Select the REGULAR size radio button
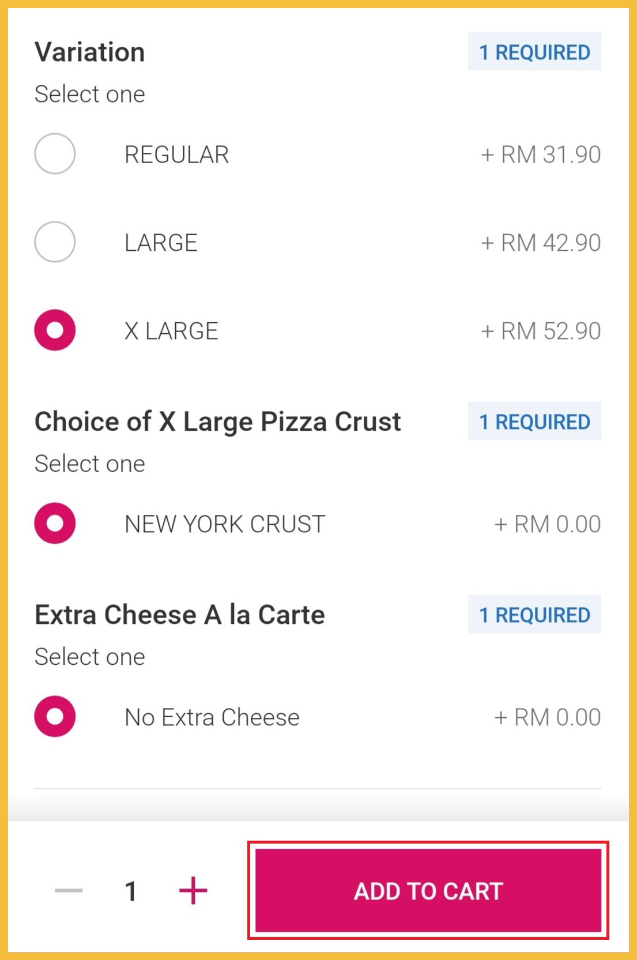Image resolution: width=637 pixels, height=960 pixels. pos(55,154)
